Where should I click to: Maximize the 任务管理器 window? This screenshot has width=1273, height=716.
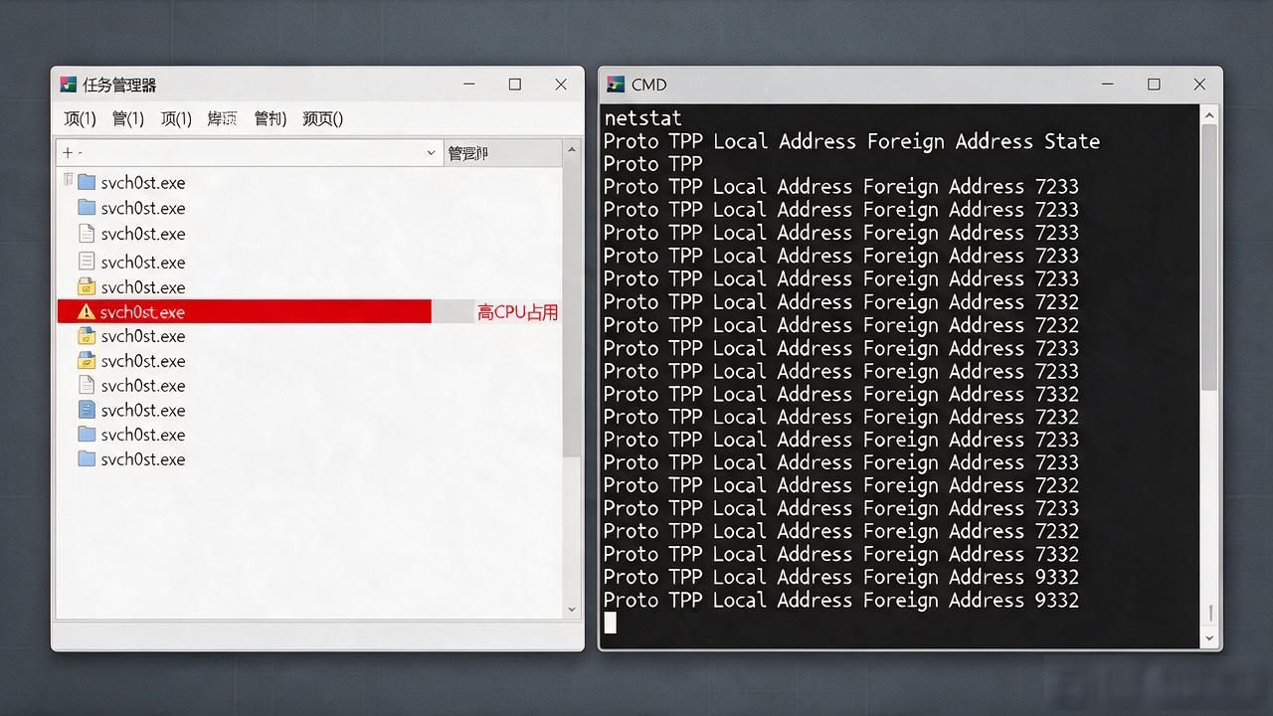(515, 85)
